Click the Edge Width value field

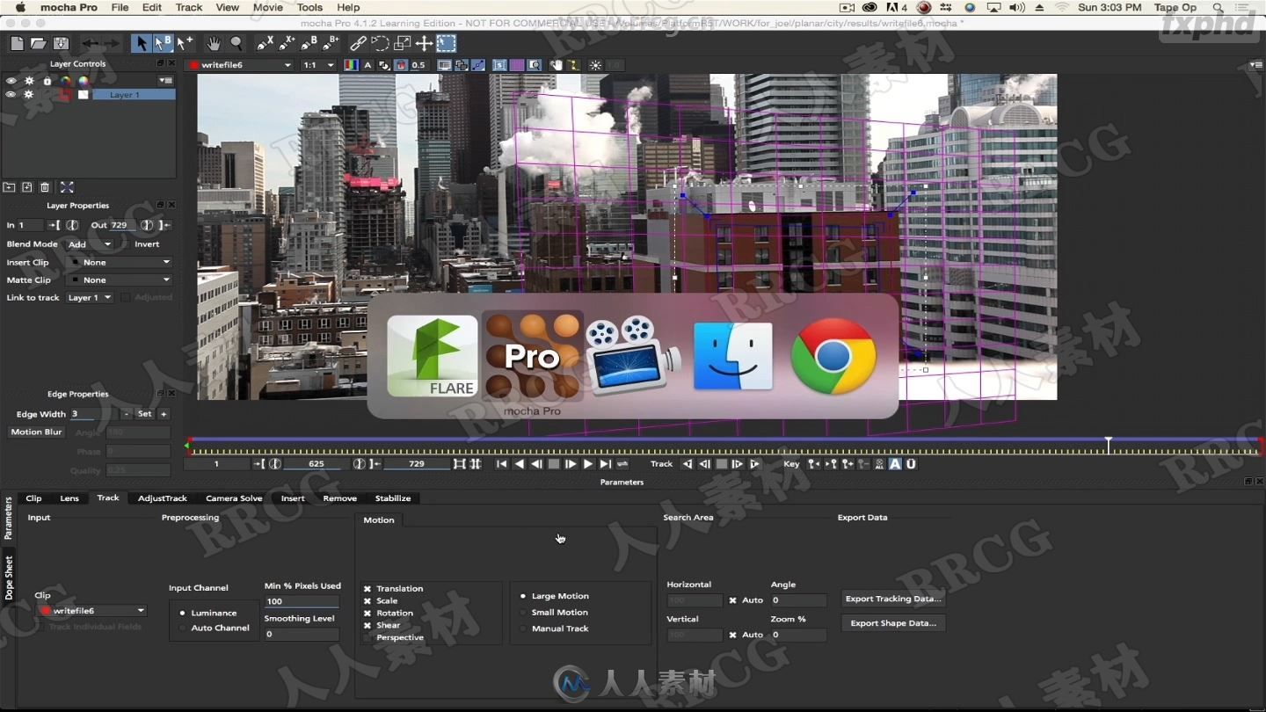pyautogui.click(x=92, y=414)
